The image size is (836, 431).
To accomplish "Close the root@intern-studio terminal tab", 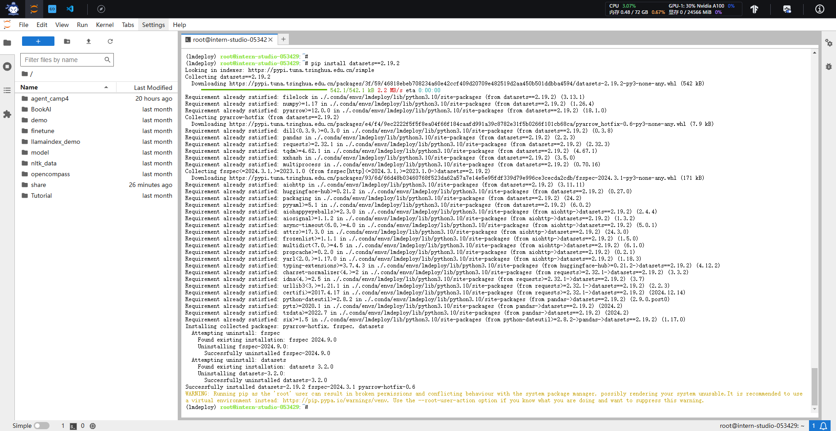I will [x=270, y=40].
